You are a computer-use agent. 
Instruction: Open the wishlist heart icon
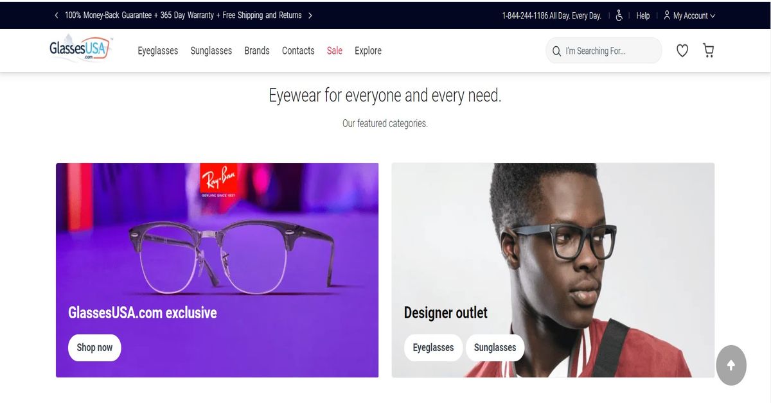(682, 51)
